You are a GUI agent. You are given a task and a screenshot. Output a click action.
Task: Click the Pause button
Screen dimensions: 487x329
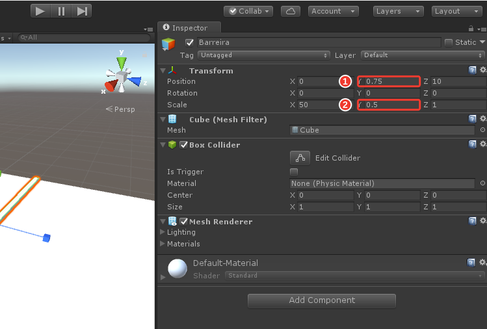point(62,11)
